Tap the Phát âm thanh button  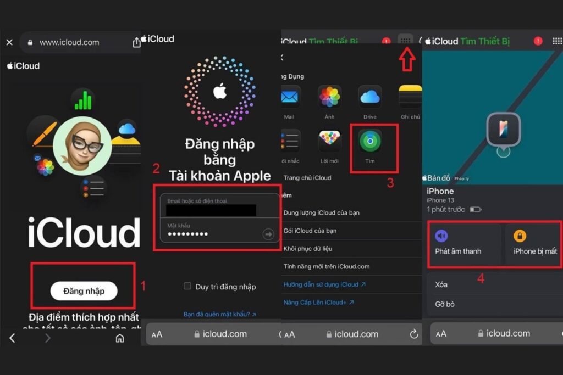(464, 244)
